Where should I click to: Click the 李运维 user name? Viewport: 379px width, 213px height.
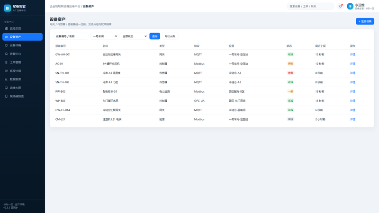click(x=360, y=5)
